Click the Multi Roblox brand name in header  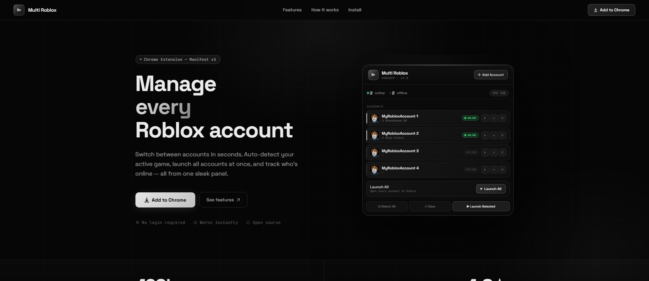[42, 10]
